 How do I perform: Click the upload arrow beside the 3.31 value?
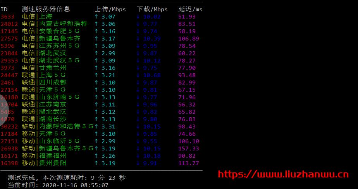96,127
